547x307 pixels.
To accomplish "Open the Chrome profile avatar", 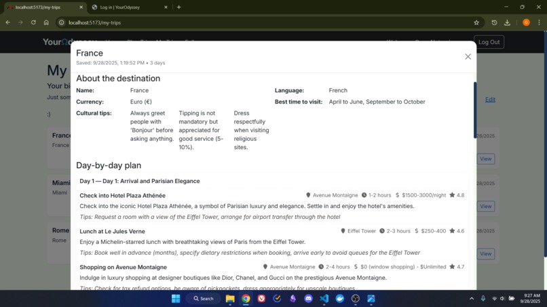I will click(x=526, y=22).
